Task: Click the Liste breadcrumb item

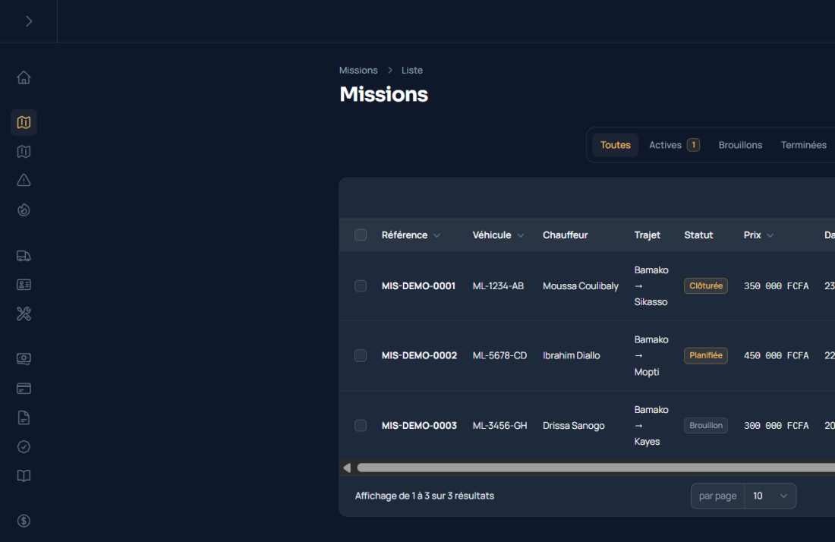Action: [412, 71]
